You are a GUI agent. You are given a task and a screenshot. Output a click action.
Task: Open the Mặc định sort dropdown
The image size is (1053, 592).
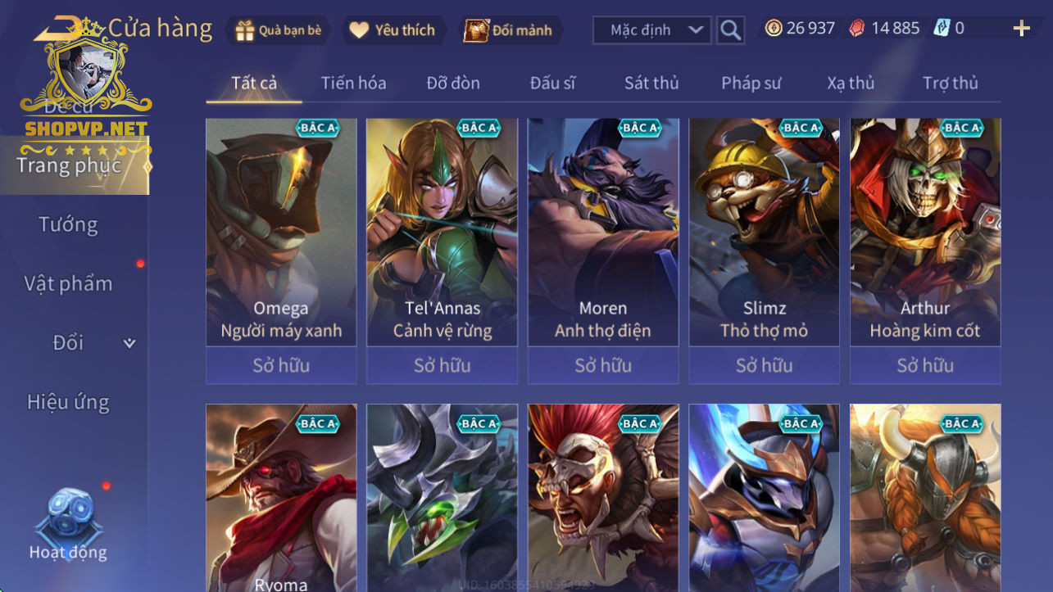[651, 30]
